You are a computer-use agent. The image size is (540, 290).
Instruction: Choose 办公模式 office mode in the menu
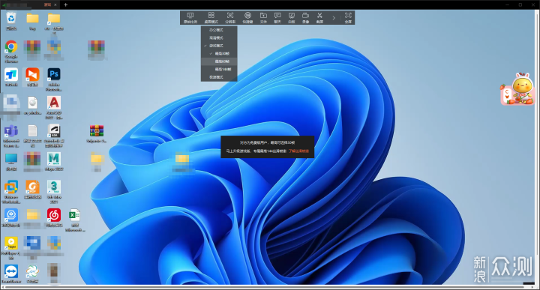click(x=219, y=30)
